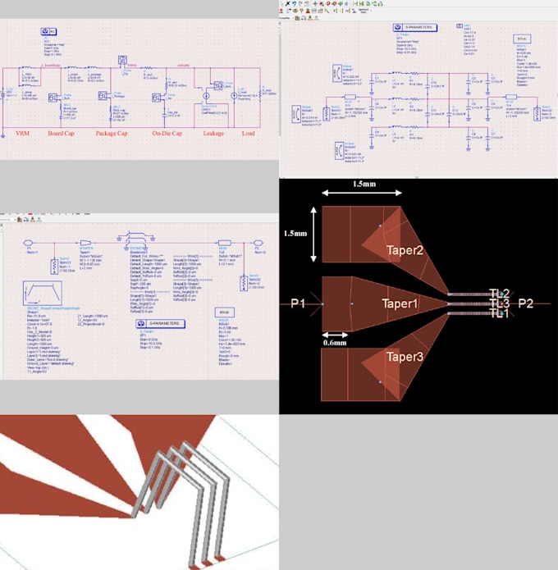558x570 pixels.
Task: Select the MTAPER Taper1 component
Action: [x=85, y=243]
